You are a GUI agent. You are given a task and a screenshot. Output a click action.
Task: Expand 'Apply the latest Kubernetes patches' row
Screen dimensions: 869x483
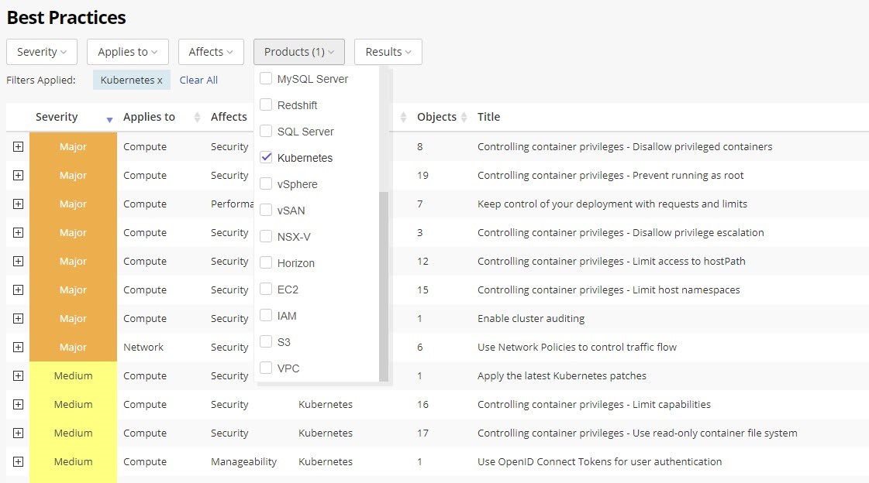[18, 375]
